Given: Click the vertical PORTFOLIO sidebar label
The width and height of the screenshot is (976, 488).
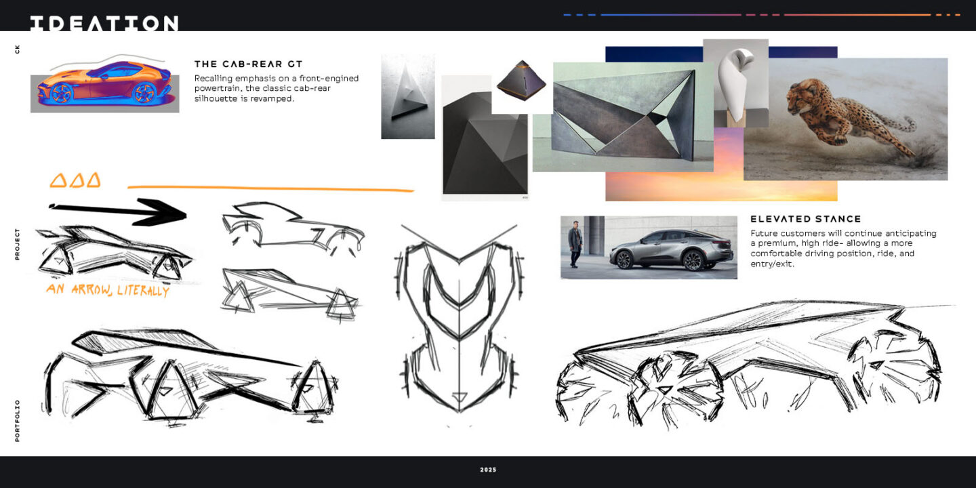Looking at the screenshot, I should point(18,420).
